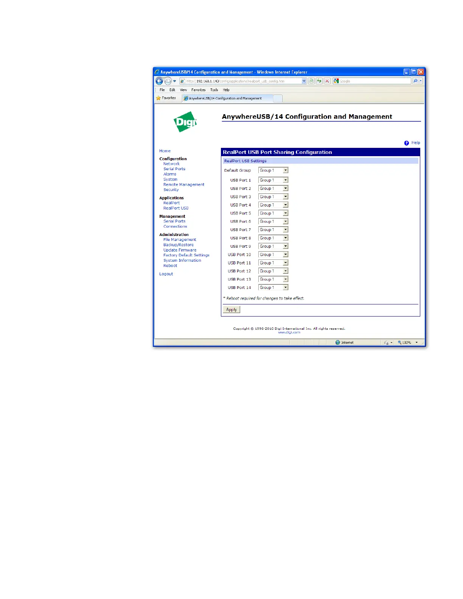The height and width of the screenshot is (599, 463).
Task: Open the File menu
Action: (x=162, y=90)
